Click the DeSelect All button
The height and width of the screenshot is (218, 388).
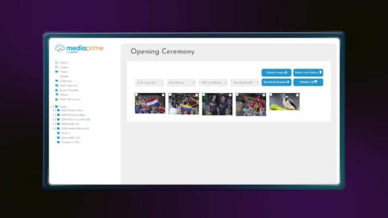pyautogui.click(x=308, y=82)
